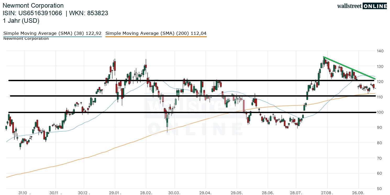The image size is (390, 195).
Task: Click the 100 price axis label
Action: tap(380, 112)
